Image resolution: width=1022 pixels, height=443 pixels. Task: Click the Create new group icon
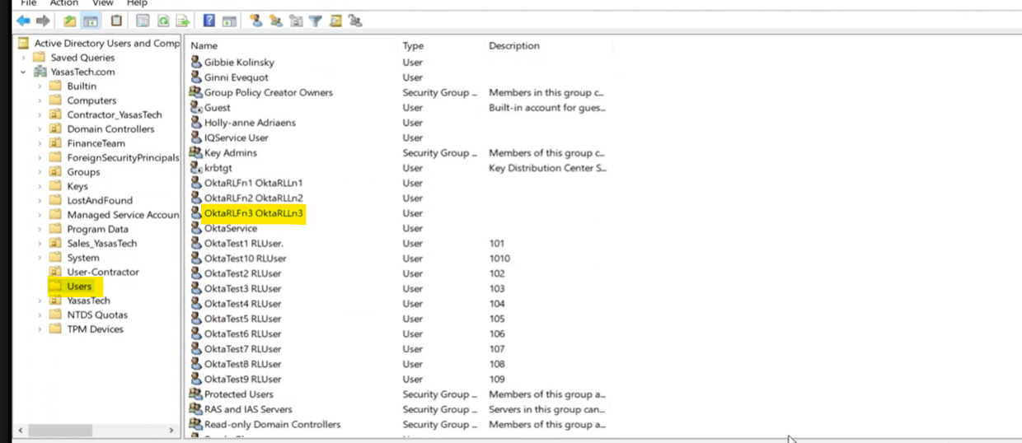point(276,21)
